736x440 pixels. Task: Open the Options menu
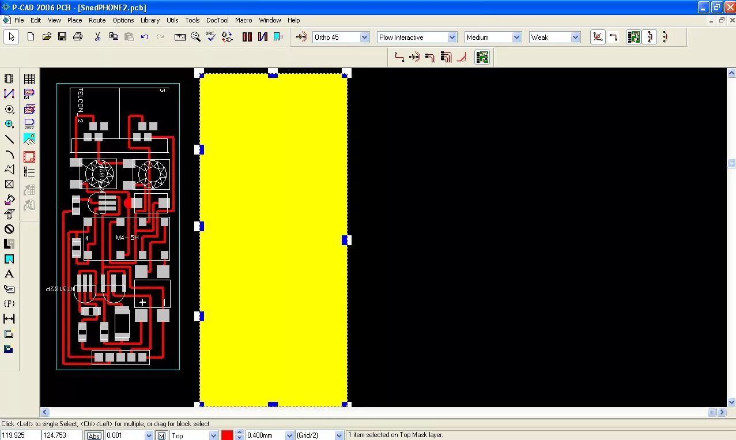123,20
